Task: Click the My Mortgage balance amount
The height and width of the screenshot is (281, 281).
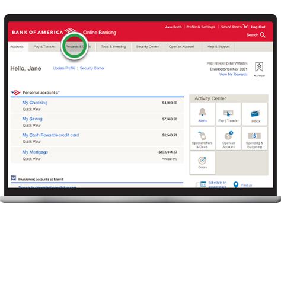Action: (168, 152)
